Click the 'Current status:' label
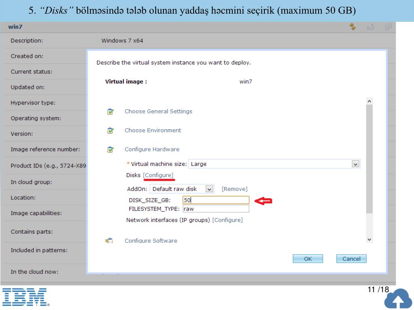Image resolution: width=414 pixels, height=310 pixels. [x=32, y=72]
